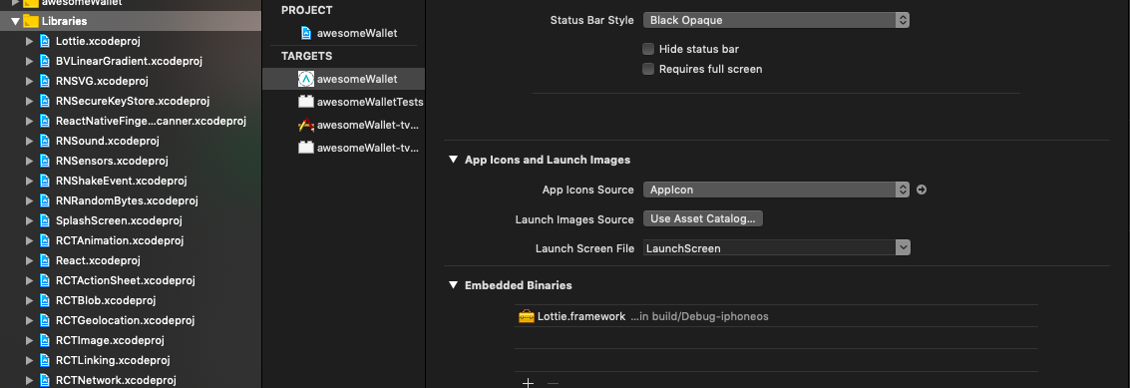Viewport: 1130px width, 388px height.
Task: Click the awesomeWallet app target icon
Action: pos(306,79)
